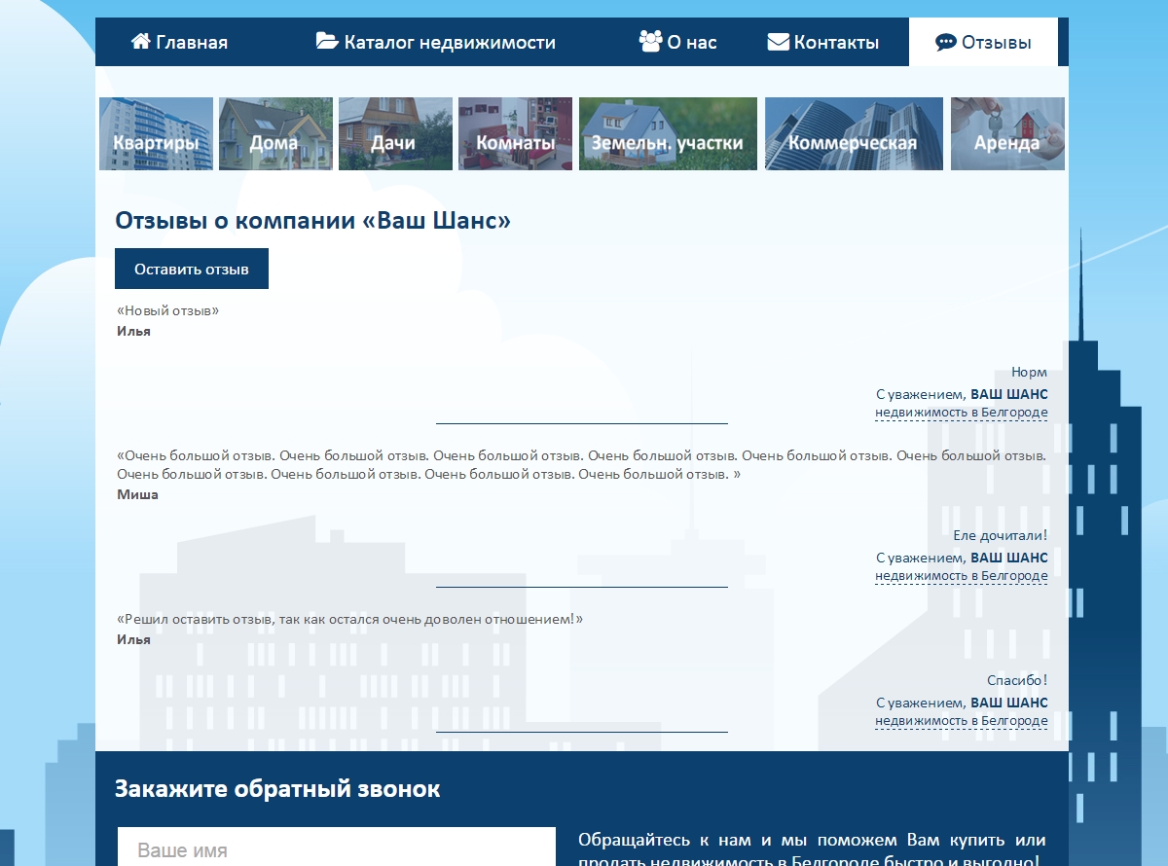This screenshot has height=866, width=1168.
Task: Select the Дома category thumbnail
Action: tap(275, 134)
